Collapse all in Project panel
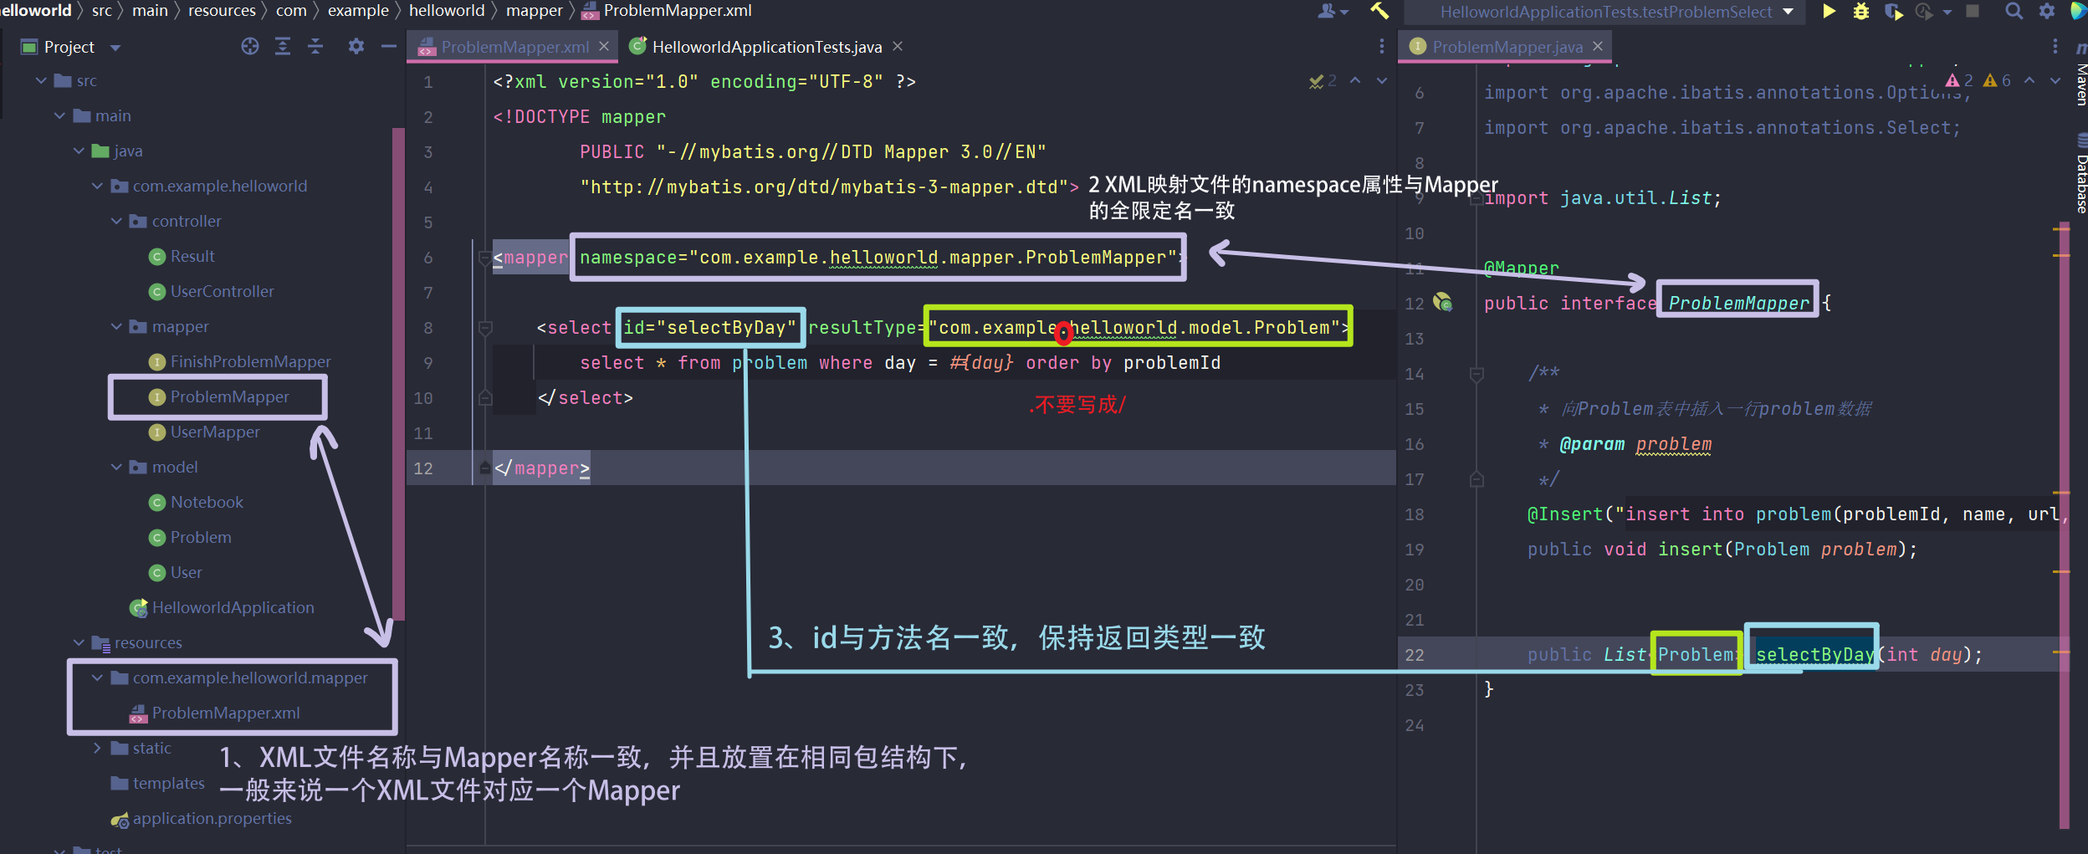This screenshot has width=2088, height=854. point(315,47)
